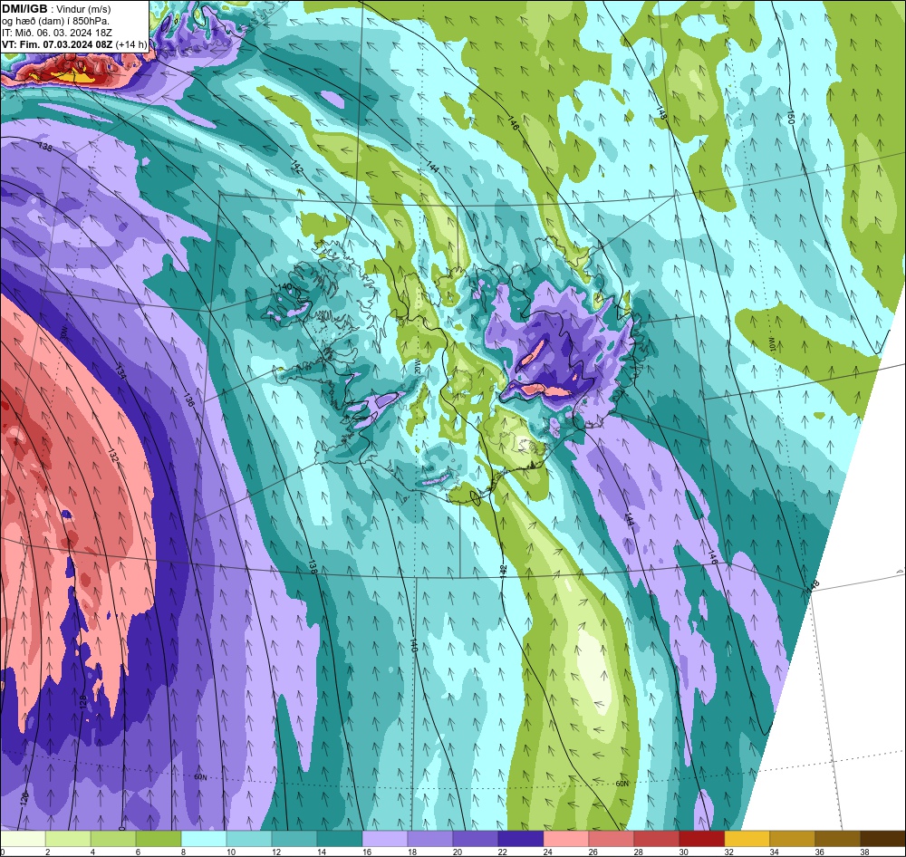Pick the dark red legend swatch between 30 and 32

coord(701,839)
